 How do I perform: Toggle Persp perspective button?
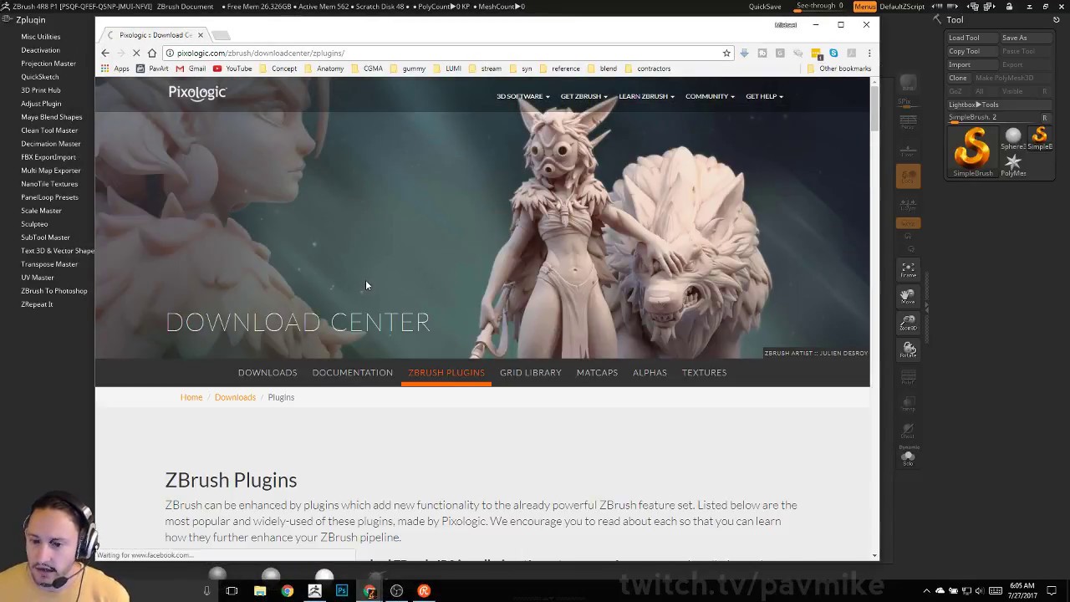(908, 124)
